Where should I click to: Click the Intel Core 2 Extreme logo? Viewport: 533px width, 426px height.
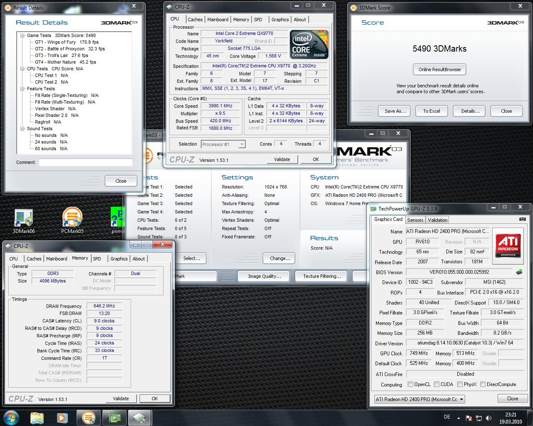click(x=309, y=45)
